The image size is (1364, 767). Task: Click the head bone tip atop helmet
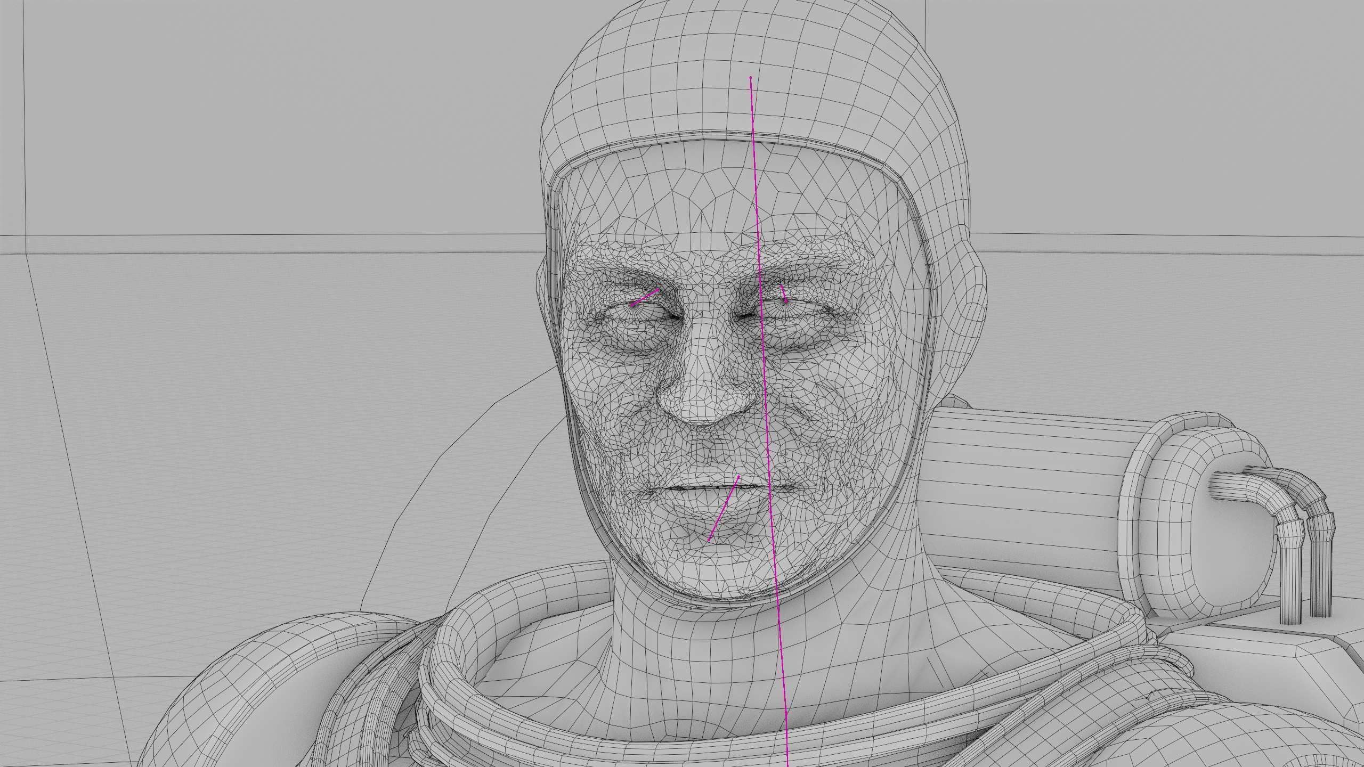(x=751, y=78)
